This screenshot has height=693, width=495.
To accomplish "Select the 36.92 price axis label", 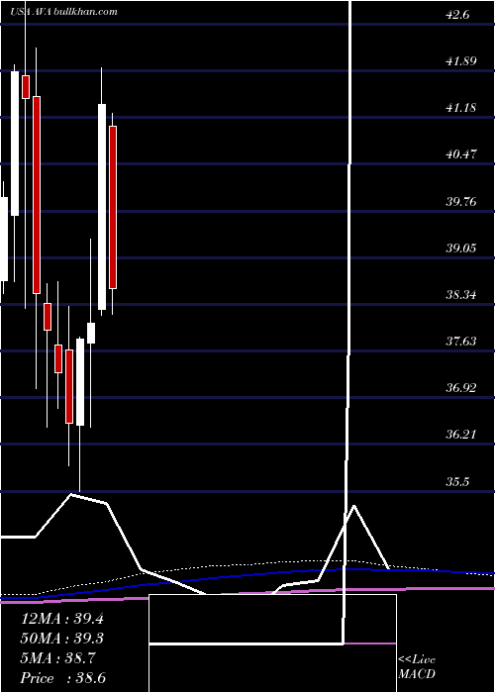I will (x=461, y=388).
